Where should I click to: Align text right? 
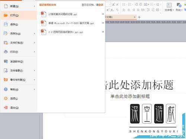pyautogui.click(x=134, y=10)
